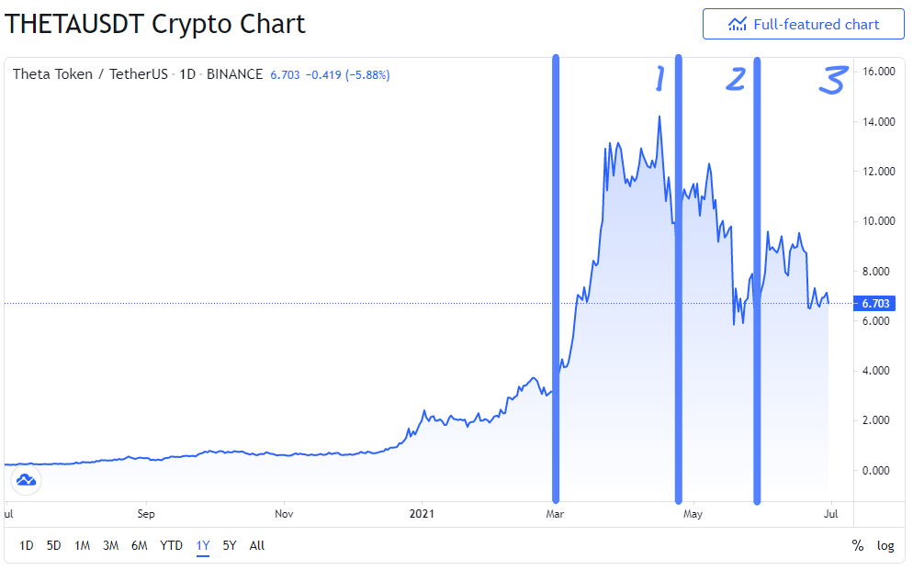Select the 5D time range
Viewport: 913px width, 581px height.
pyautogui.click(x=53, y=545)
